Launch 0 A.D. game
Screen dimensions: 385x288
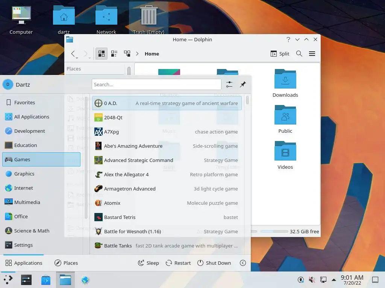(167, 103)
